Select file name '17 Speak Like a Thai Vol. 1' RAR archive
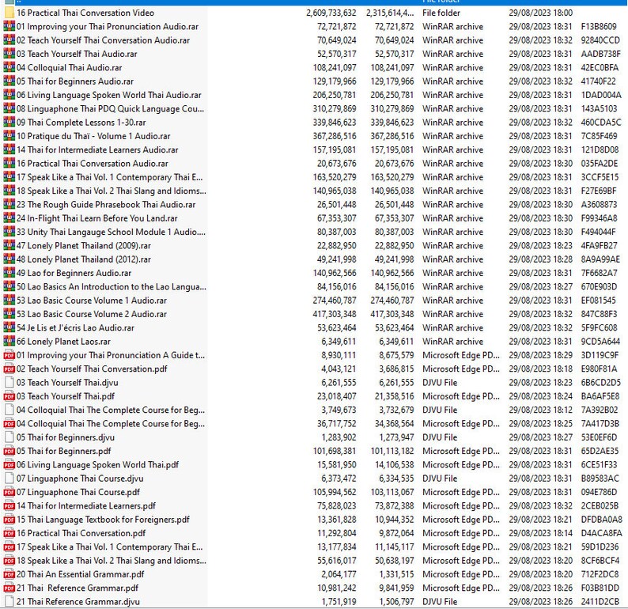Viewport: 628px width, 609px height. pos(110,177)
